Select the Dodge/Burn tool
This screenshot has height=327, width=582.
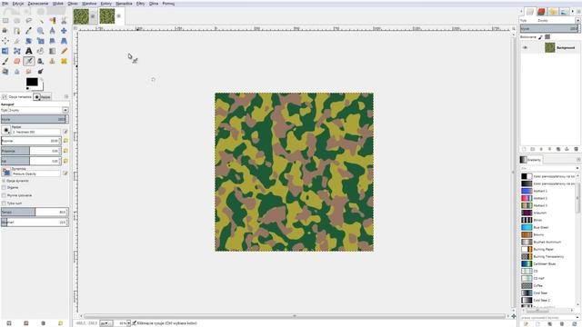click(x=40, y=71)
